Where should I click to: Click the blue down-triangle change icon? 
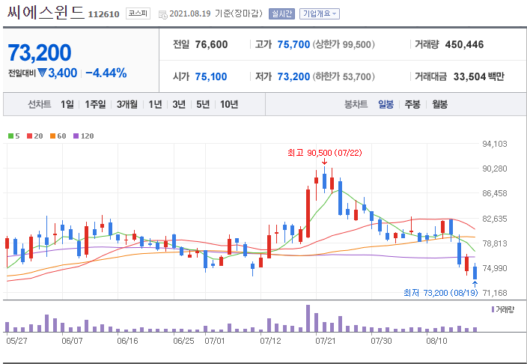click(x=42, y=73)
